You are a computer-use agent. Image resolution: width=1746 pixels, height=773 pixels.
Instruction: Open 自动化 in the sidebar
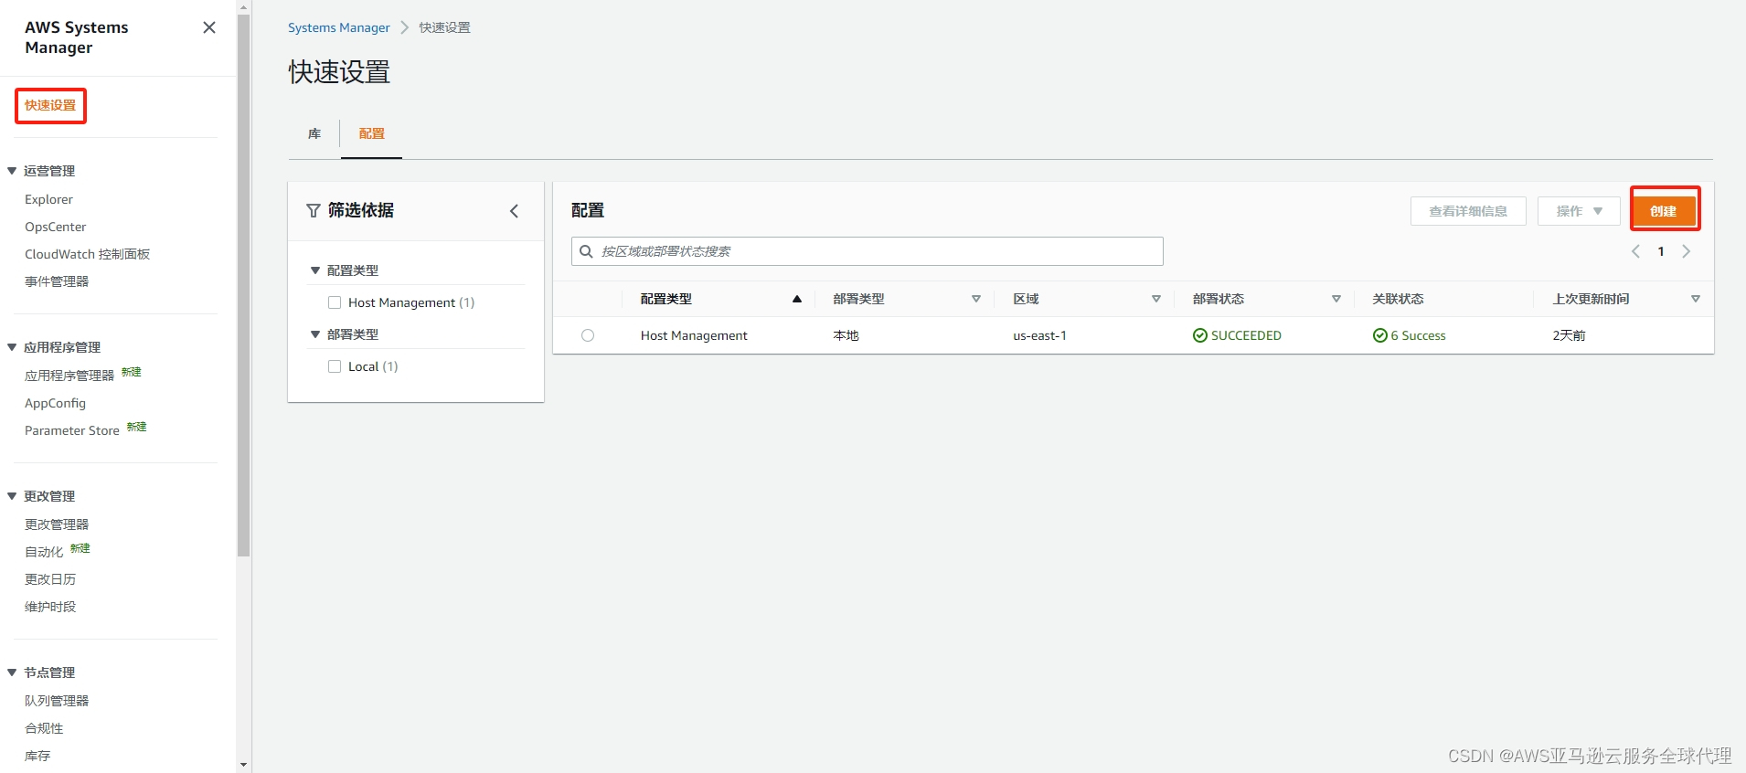pyautogui.click(x=44, y=552)
